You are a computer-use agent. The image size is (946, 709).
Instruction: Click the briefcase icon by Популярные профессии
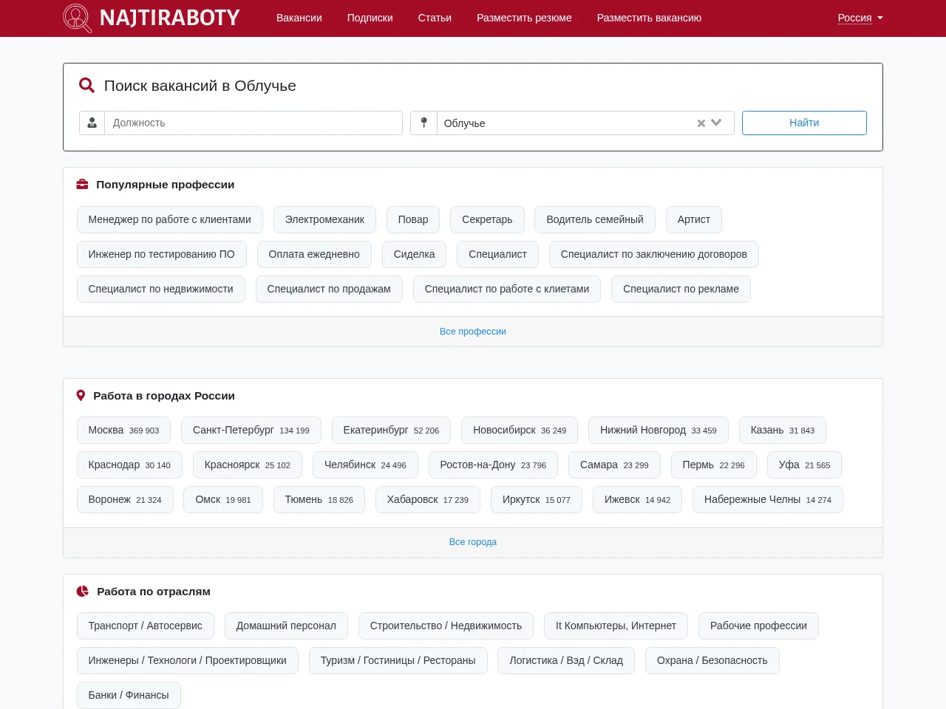83,185
